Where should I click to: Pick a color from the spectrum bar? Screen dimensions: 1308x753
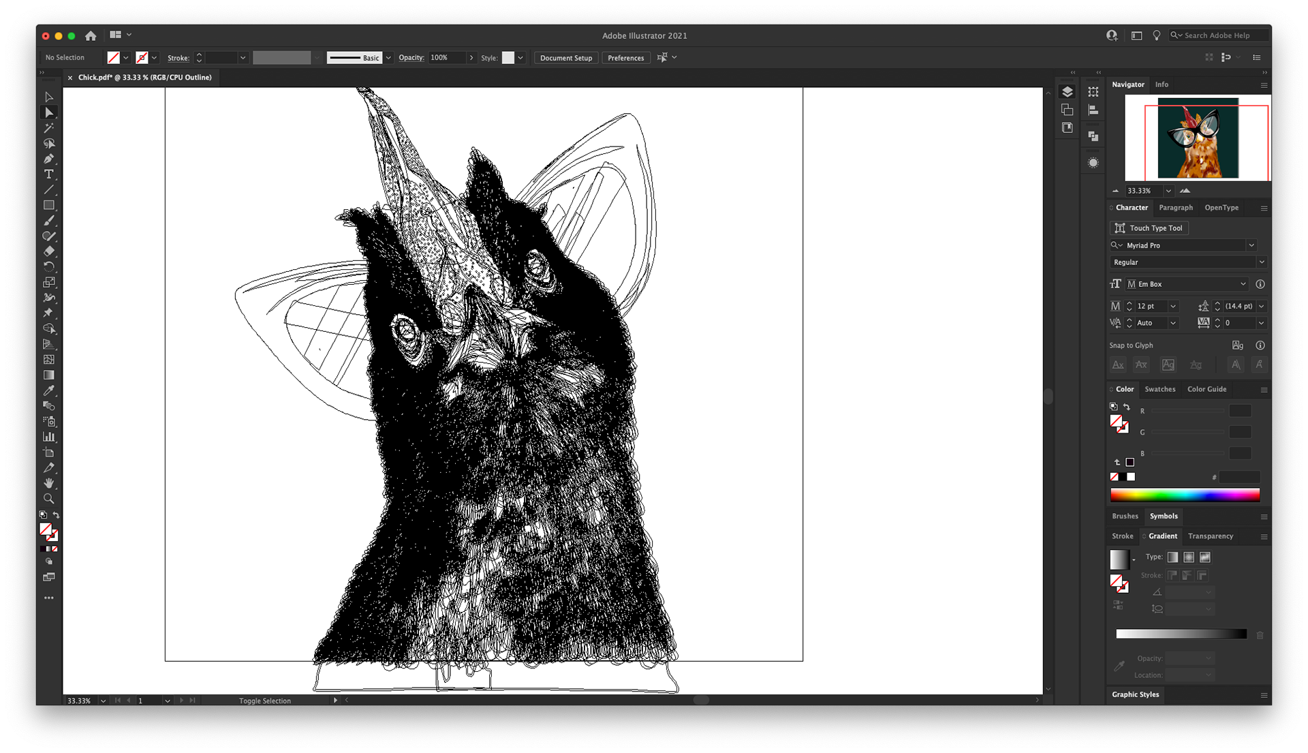click(x=1185, y=495)
